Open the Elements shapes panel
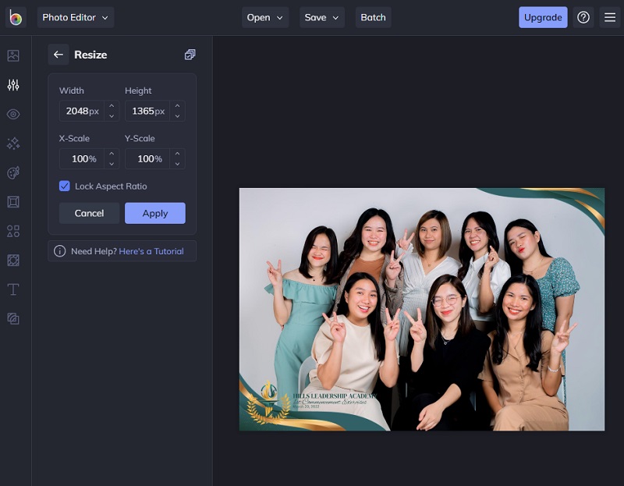The image size is (624, 486). tap(12, 231)
